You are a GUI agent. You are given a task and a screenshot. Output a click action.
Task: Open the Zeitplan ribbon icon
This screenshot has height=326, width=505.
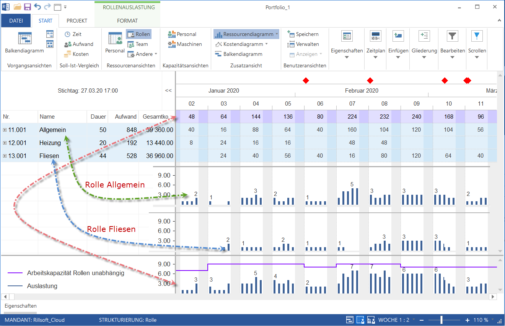[x=376, y=37]
